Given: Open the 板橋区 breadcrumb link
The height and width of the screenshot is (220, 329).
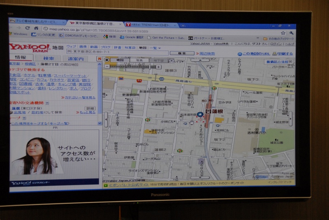Looking at the screenshot, I should point(30,64).
